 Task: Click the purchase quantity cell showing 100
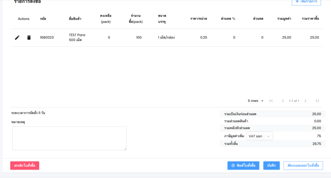[x=139, y=37]
